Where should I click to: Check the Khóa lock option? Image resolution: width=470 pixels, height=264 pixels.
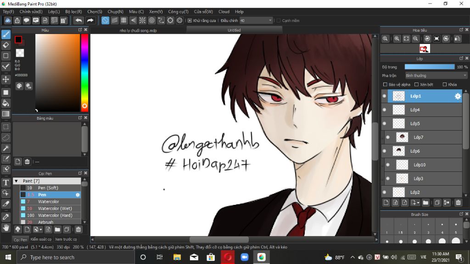click(445, 85)
